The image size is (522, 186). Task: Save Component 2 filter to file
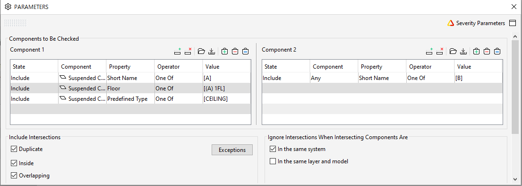point(463,51)
